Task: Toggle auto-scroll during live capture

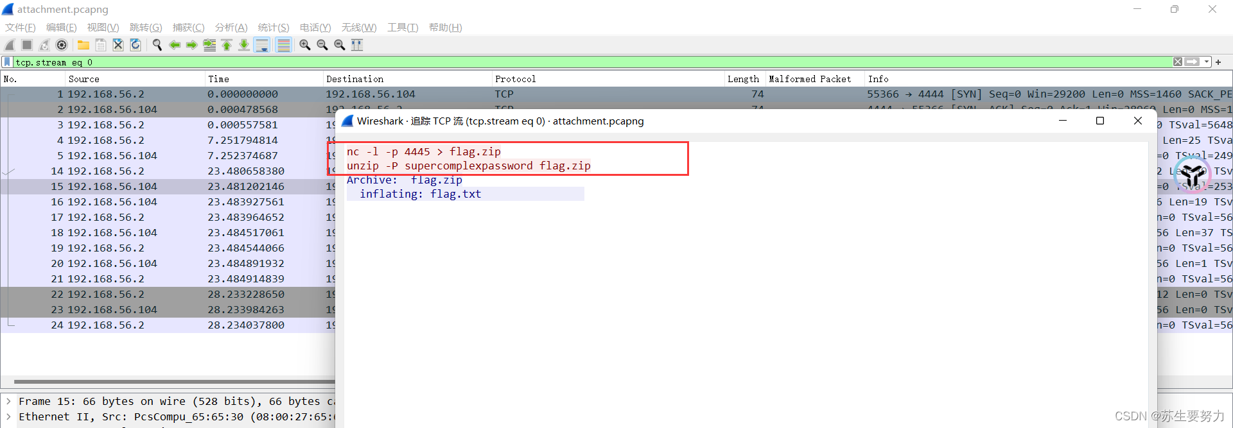Action: pos(262,45)
